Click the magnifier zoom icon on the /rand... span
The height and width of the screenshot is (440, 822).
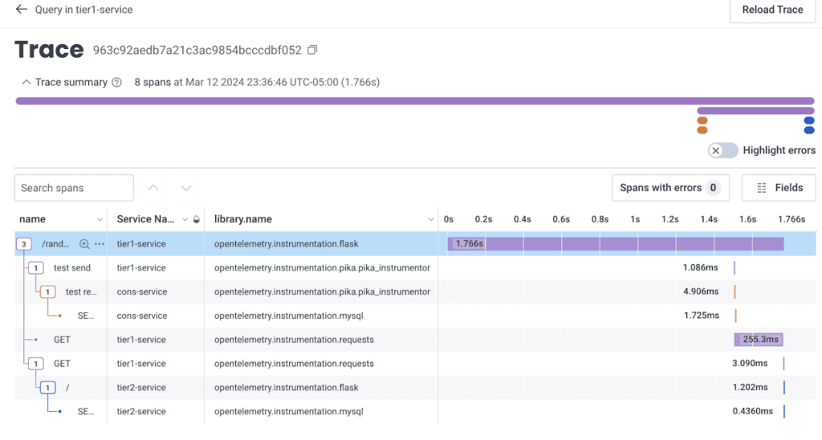point(83,244)
